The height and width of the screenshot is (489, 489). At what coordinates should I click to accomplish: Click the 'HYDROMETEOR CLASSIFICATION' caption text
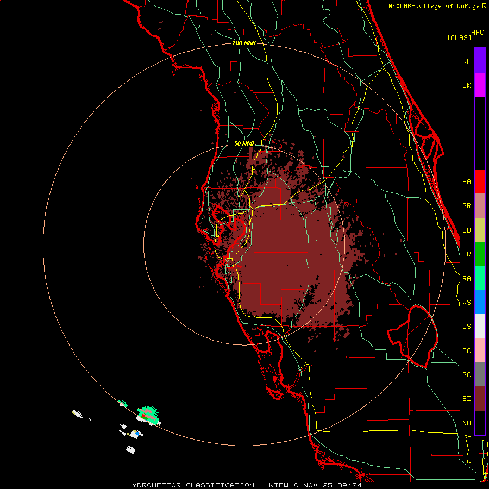click(x=191, y=485)
